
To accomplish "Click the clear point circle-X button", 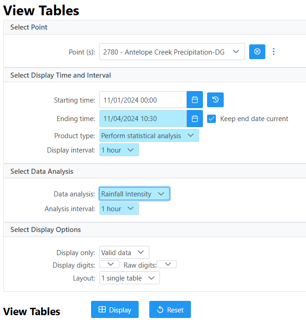I will click(257, 52).
